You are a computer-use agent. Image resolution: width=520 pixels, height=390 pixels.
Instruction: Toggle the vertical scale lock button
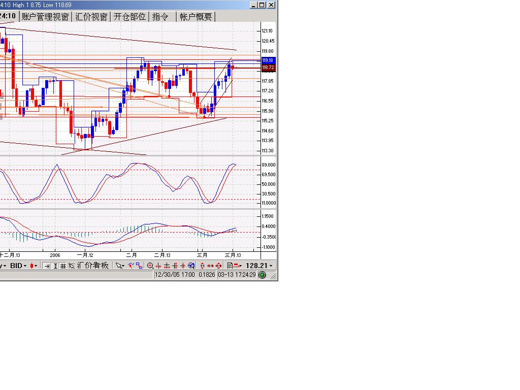tap(55, 266)
